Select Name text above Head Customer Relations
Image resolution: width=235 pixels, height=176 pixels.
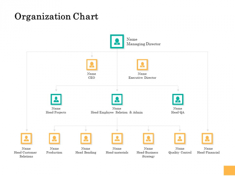[x=26, y=149]
